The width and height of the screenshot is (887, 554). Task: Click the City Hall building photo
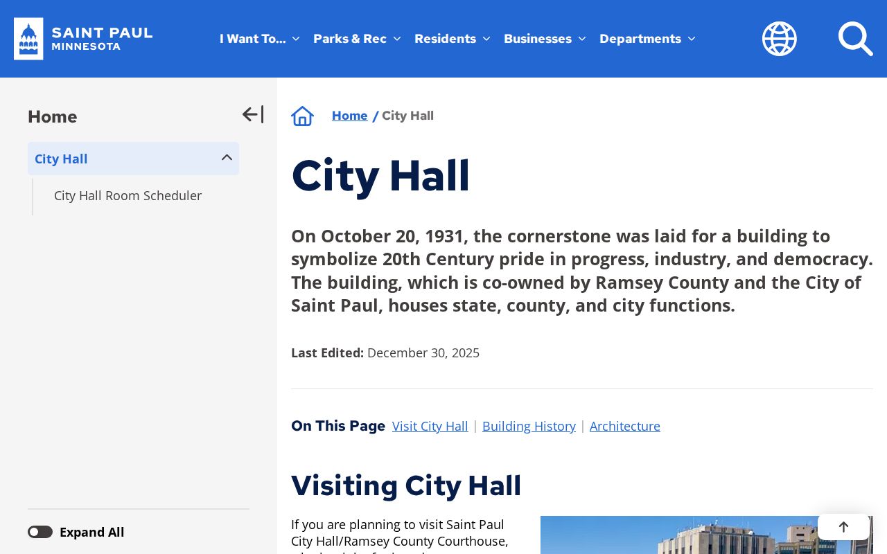click(707, 535)
